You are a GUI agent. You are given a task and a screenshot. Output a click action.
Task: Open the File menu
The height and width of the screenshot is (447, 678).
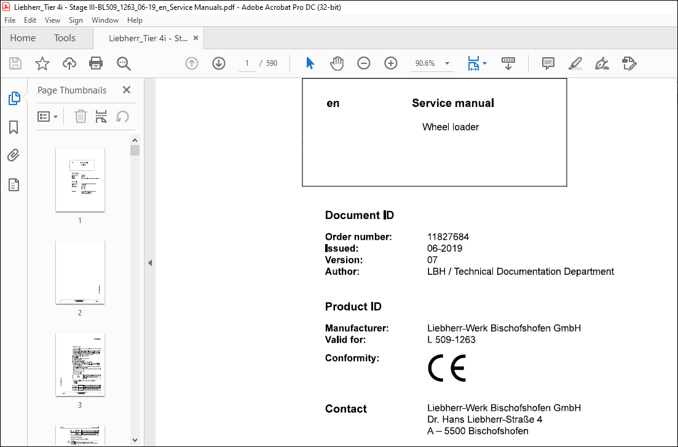click(x=10, y=20)
